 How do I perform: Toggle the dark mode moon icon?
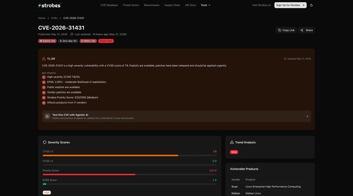pos(312,5)
